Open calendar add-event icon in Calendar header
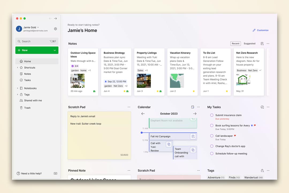The width and height of the screenshot is (289, 193). tap(193, 107)
